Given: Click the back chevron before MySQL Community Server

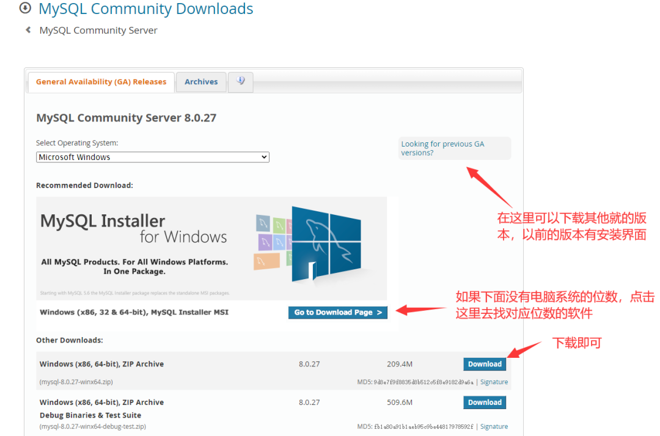Looking at the screenshot, I should (28, 30).
